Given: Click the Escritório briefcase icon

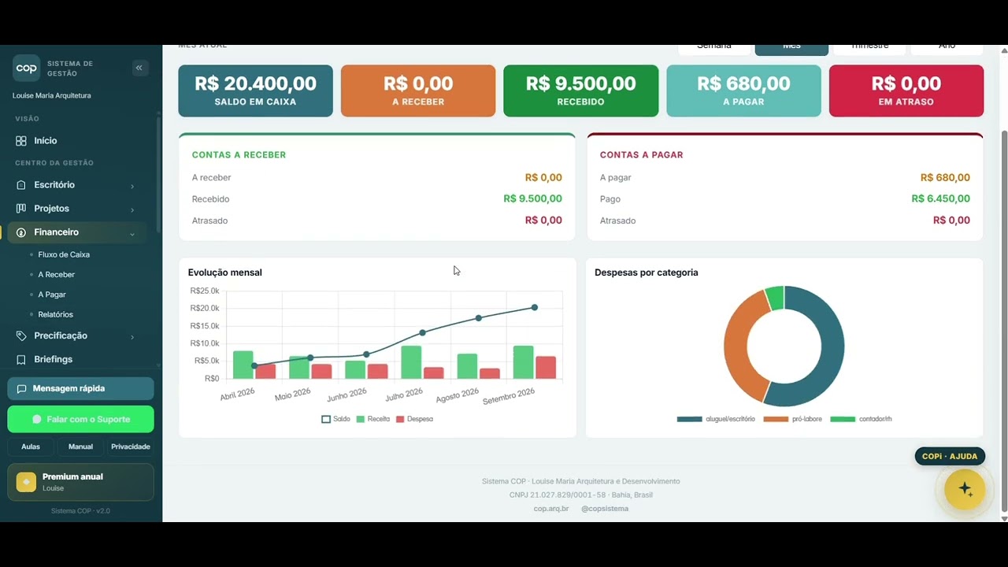Looking at the screenshot, I should tap(21, 185).
